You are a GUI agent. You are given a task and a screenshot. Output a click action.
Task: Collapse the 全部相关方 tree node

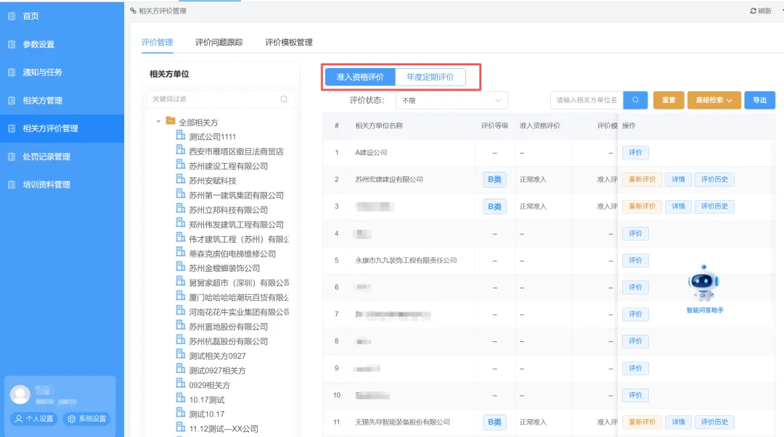(158, 121)
